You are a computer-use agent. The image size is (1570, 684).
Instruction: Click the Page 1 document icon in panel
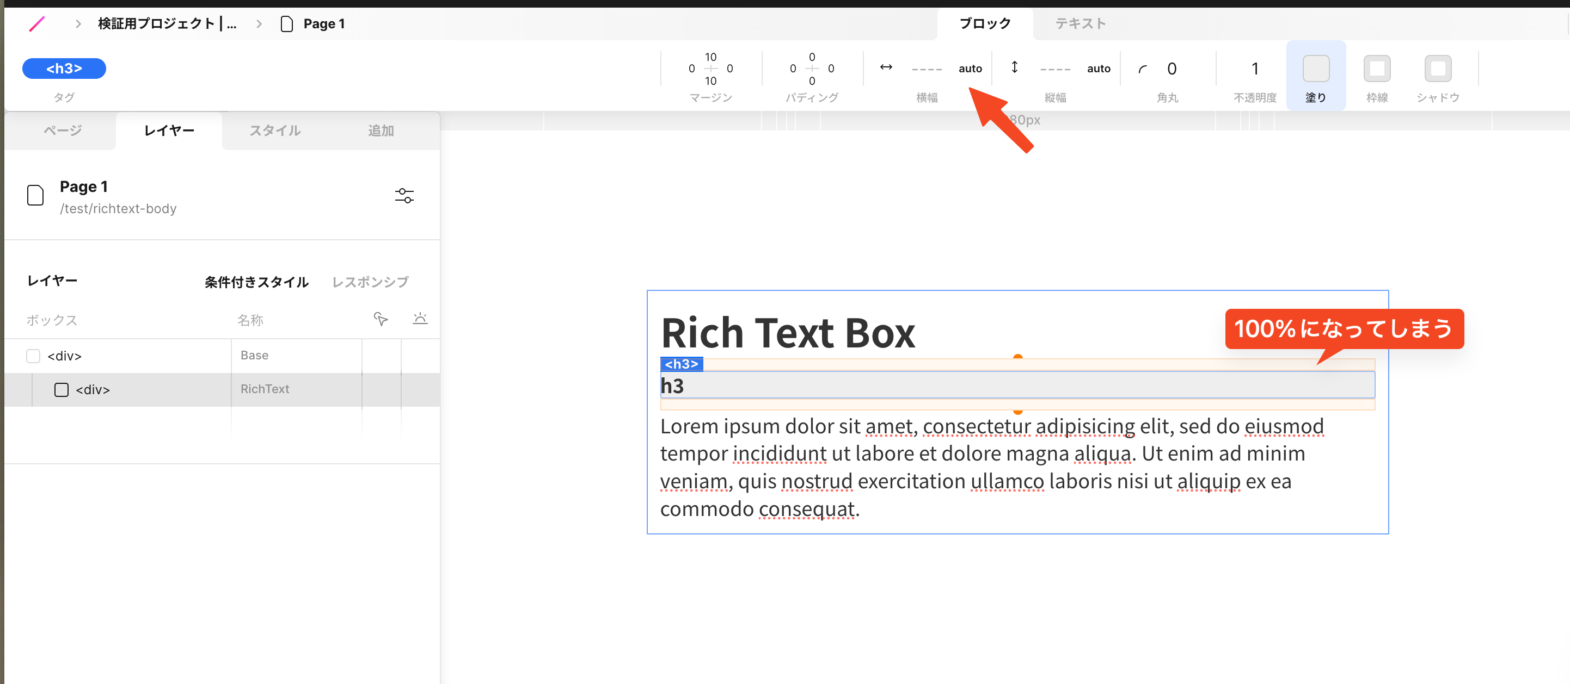(x=35, y=195)
